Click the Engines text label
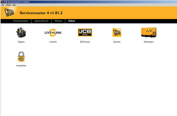 tap(21, 42)
